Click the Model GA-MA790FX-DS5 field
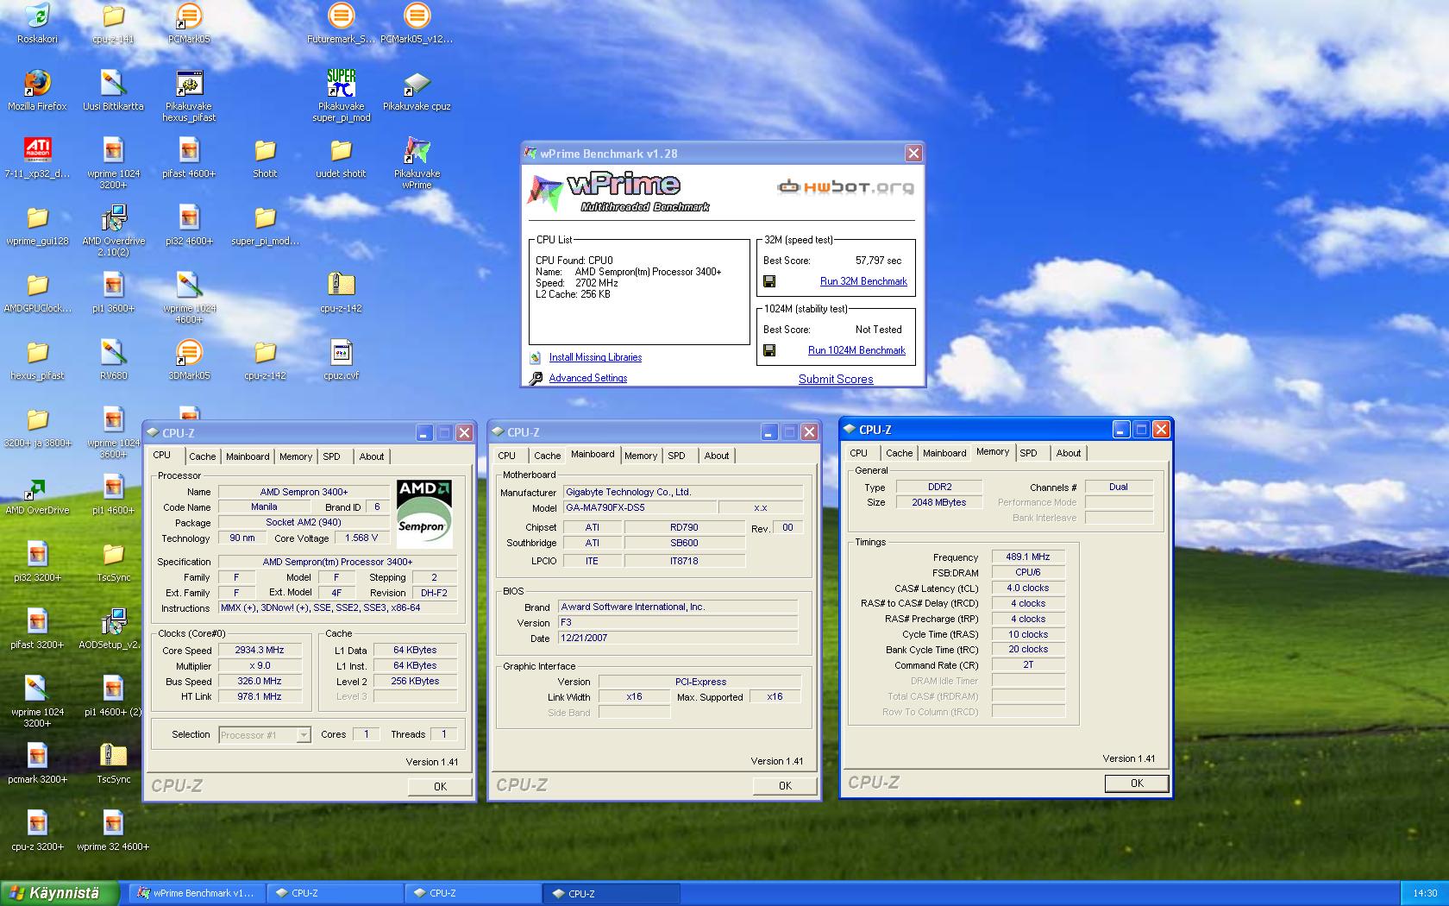1449x906 pixels. (x=640, y=507)
